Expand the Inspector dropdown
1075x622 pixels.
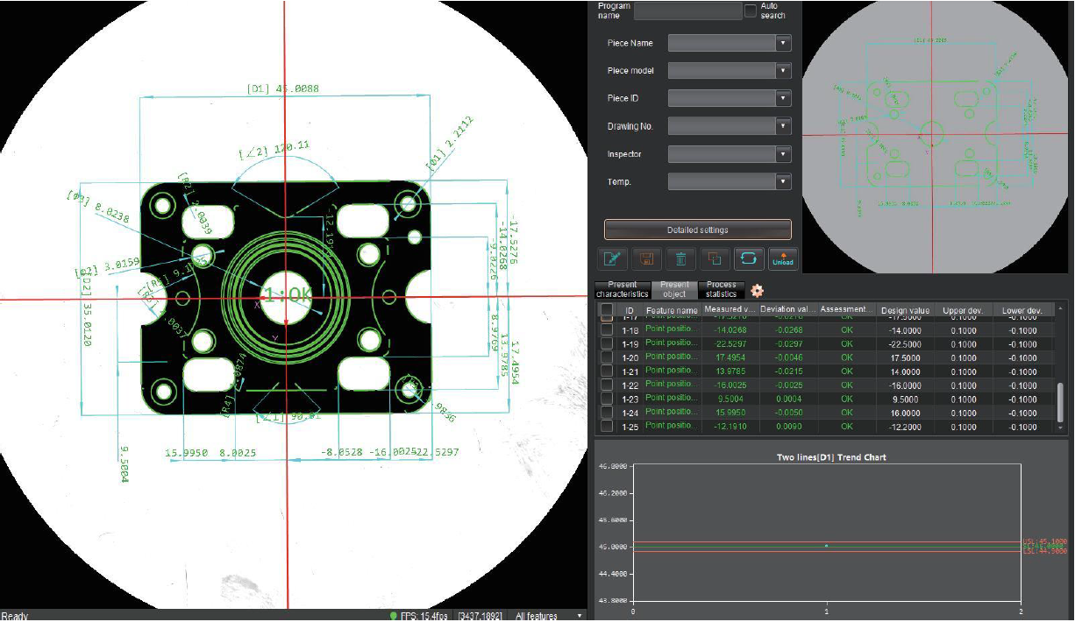[x=730, y=154]
